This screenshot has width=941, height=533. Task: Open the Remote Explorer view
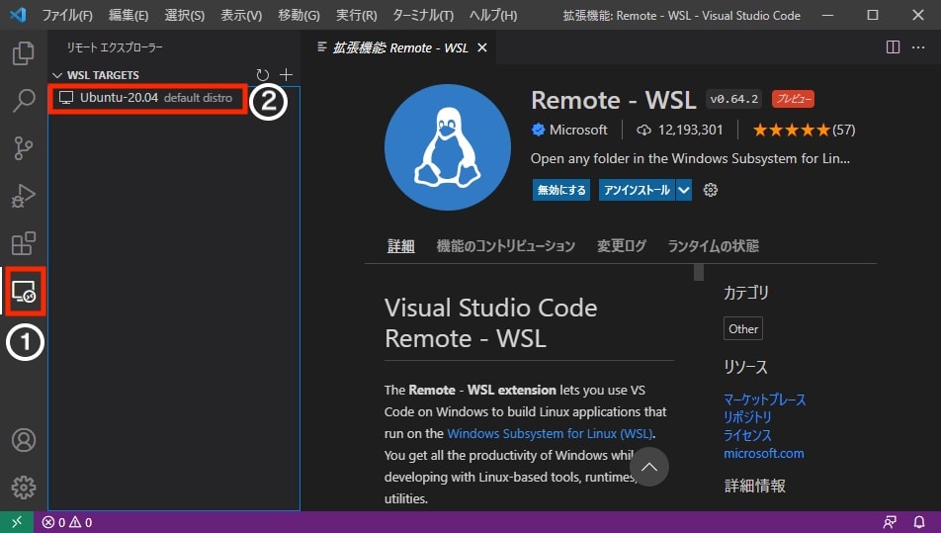point(24,292)
